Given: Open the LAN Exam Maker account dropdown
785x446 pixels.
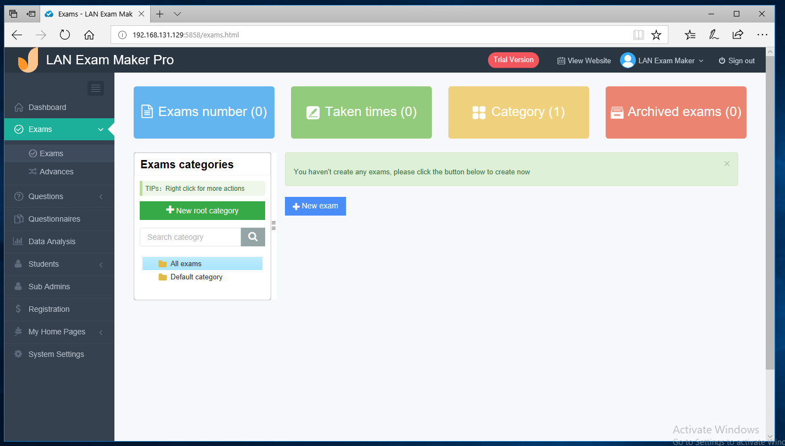Looking at the screenshot, I should [x=662, y=60].
